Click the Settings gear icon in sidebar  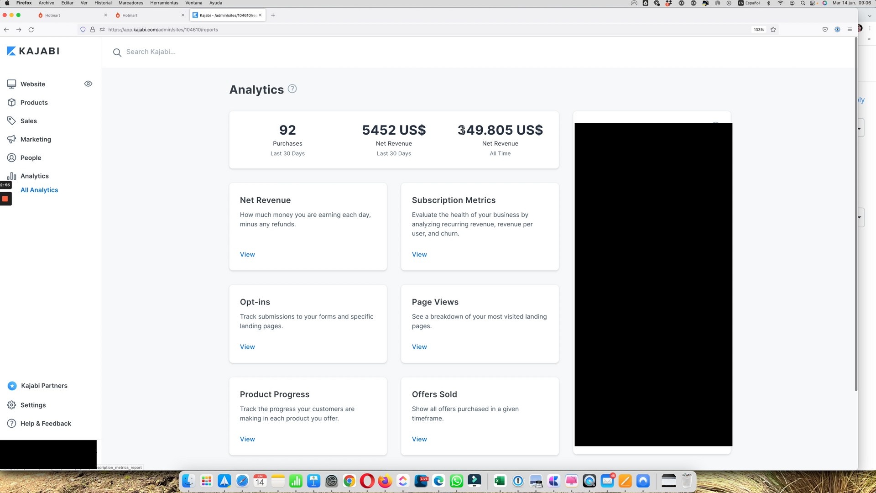click(x=11, y=405)
